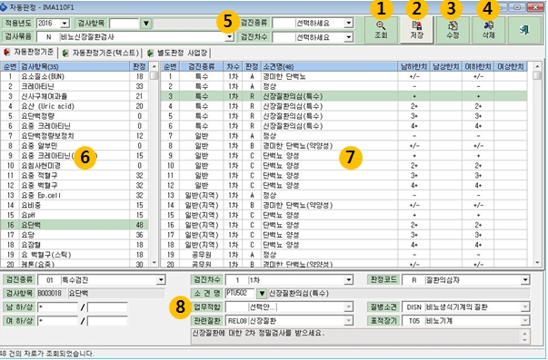Click the app icon in title bar
548x360 pixels.
pyautogui.click(x=4, y=7)
